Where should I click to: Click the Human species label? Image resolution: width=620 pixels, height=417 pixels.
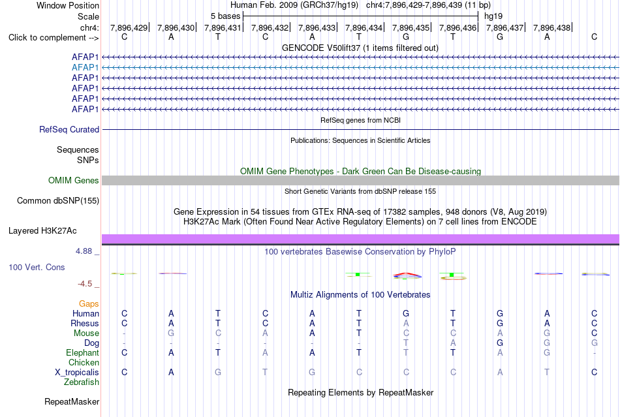(x=85, y=313)
